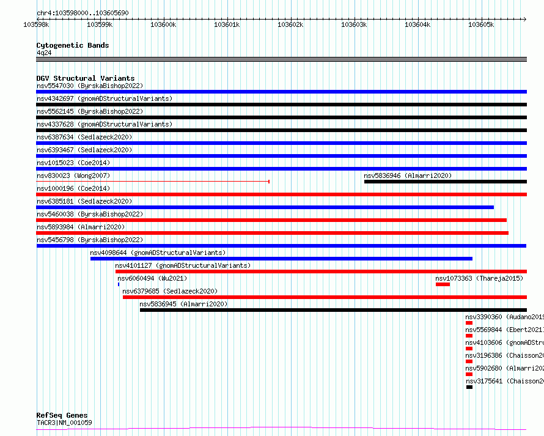Select the 4q24 band label
544x436 pixels.
(44, 53)
